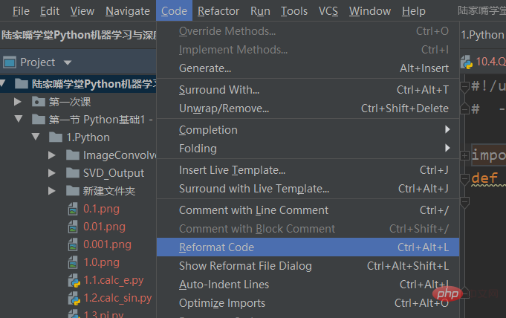The width and height of the screenshot is (506, 318).
Task: Click the 1.1.calc_e.py Python file icon
Action: (74, 280)
